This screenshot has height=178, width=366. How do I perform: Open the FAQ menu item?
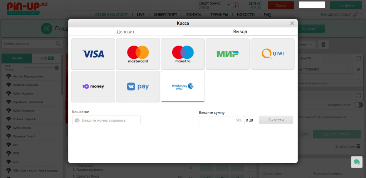pyautogui.click(x=267, y=15)
